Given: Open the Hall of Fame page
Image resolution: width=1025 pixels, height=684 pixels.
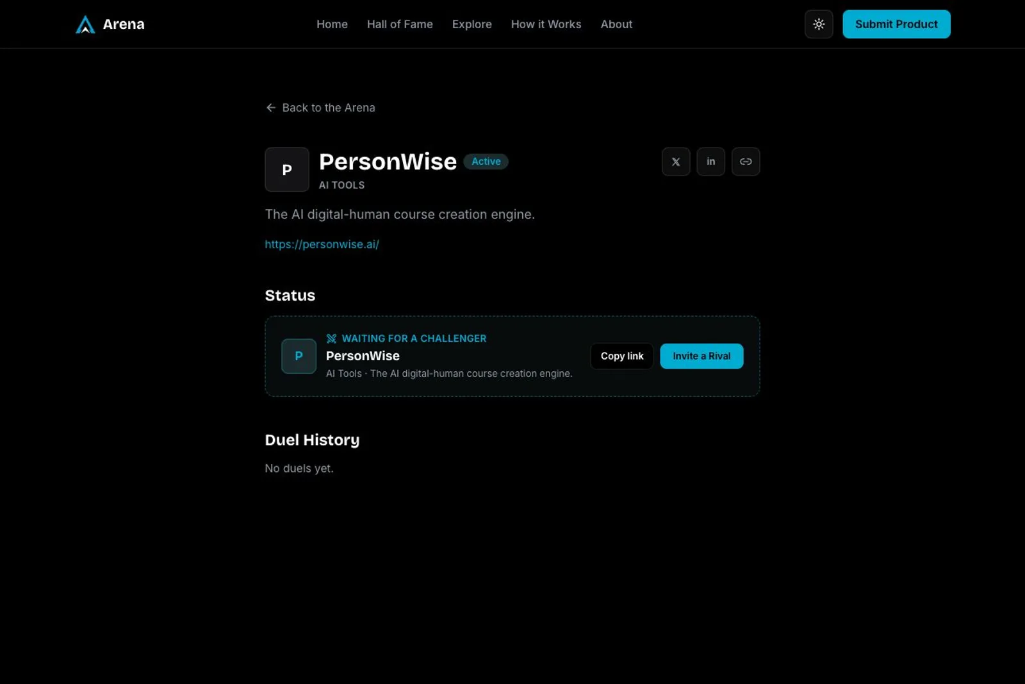Looking at the screenshot, I should tap(400, 24).
